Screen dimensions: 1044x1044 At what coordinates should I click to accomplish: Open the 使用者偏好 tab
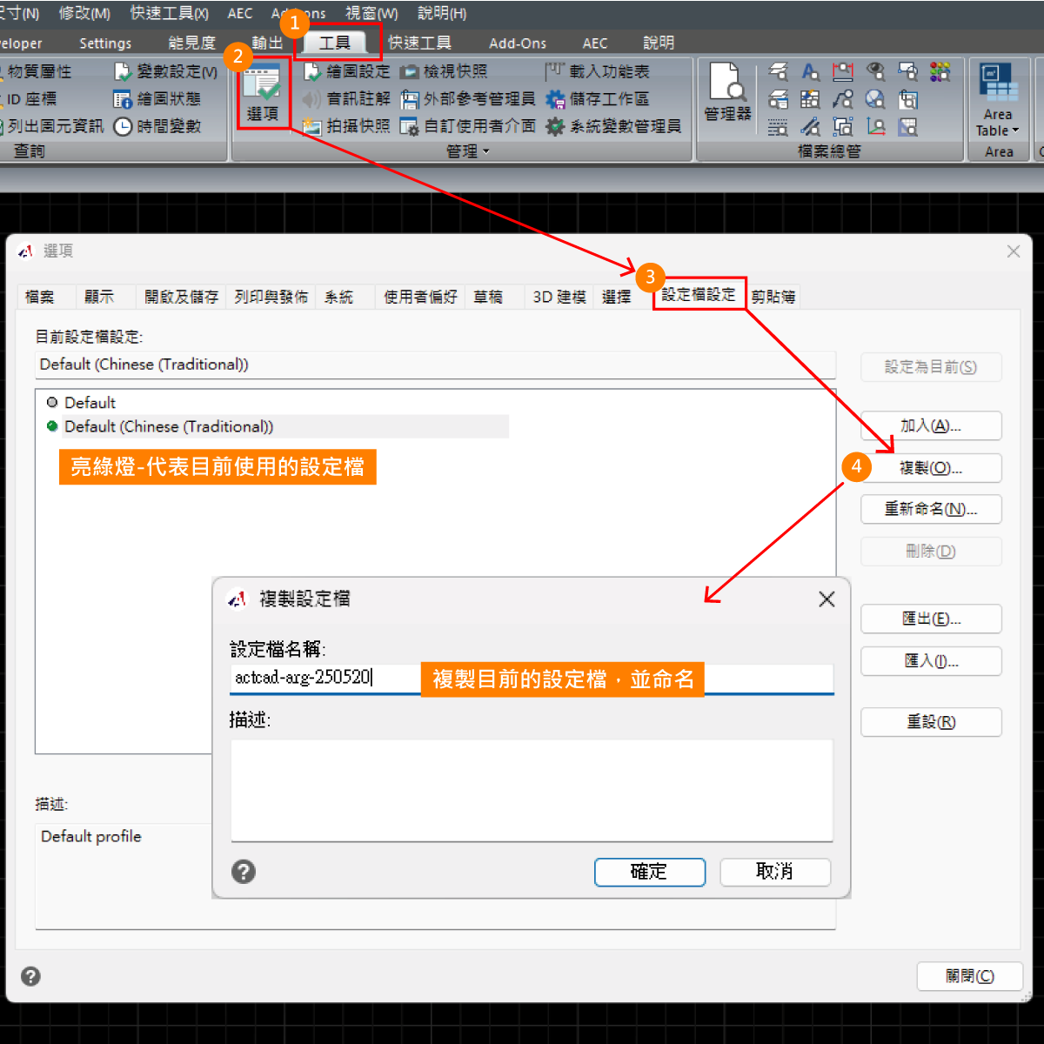coord(420,297)
